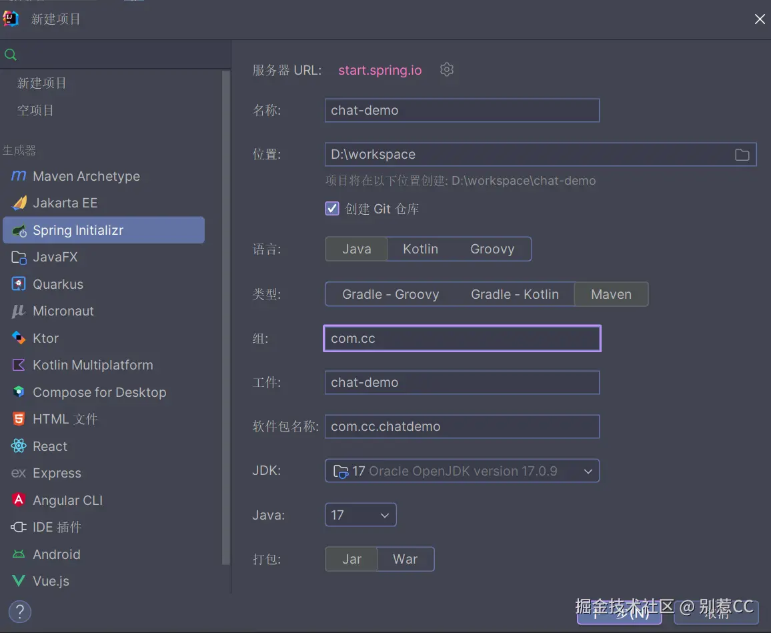The height and width of the screenshot is (633, 771).
Task: Select Groovy as the language
Action: click(x=492, y=249)
